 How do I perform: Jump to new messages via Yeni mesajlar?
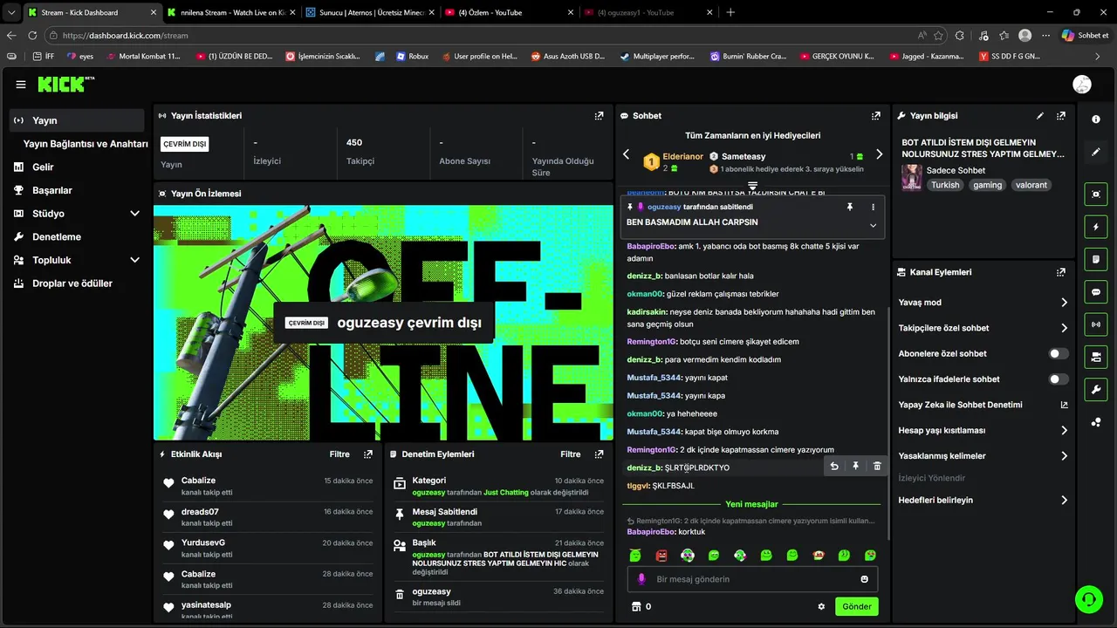[751, 504]
